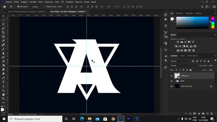Switch to the Amostras tab
Screen dimensions: 217x122
point(179,13)
